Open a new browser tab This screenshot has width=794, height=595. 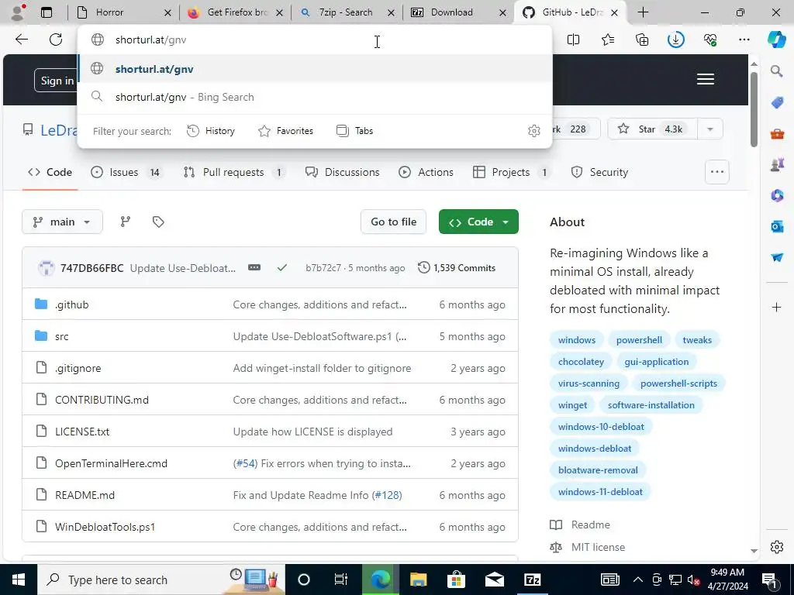pos(643,12)
